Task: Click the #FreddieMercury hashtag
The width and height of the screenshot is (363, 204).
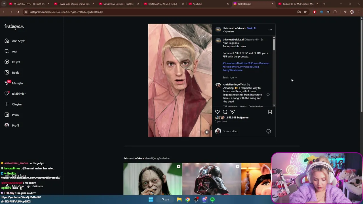Action: 232,67
